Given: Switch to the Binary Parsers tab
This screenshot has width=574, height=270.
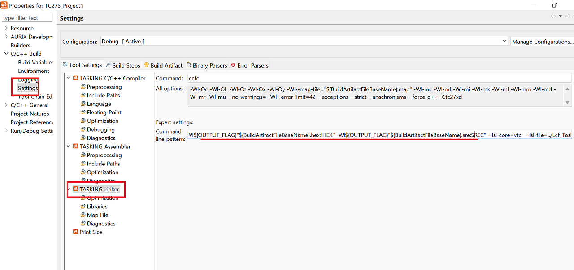Looking at the screenshot, I should click(x=207, y=65).
